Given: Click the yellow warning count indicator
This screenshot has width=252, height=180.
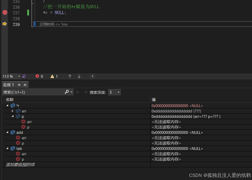Looking at the screenshot, I should [54, 76].
